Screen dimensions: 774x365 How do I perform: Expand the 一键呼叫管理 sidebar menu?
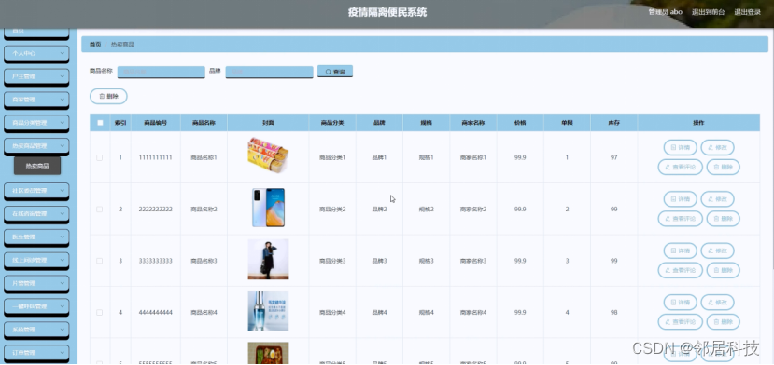36,306
